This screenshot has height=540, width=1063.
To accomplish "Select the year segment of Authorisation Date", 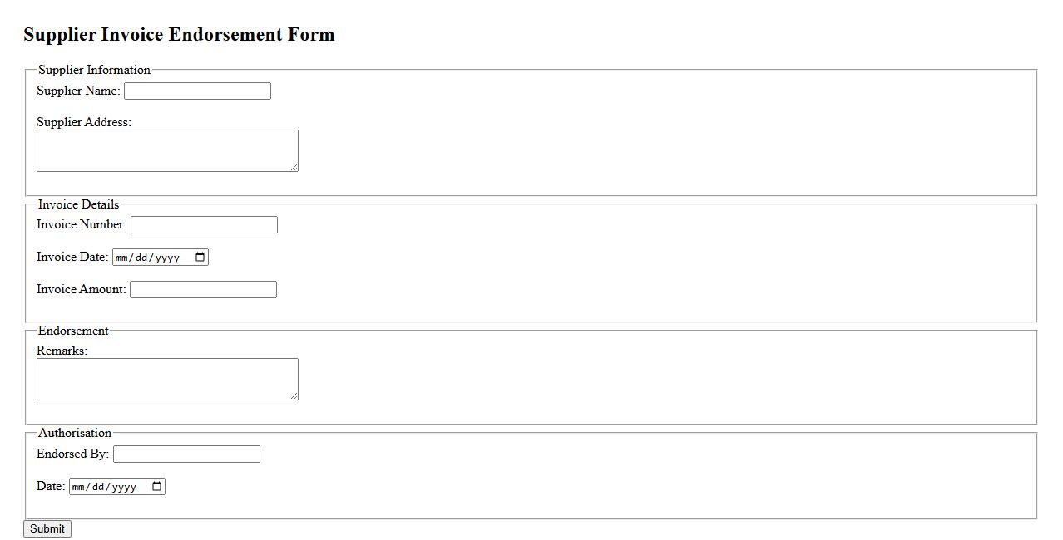I will pyautogui.click(x=124, y=487).
